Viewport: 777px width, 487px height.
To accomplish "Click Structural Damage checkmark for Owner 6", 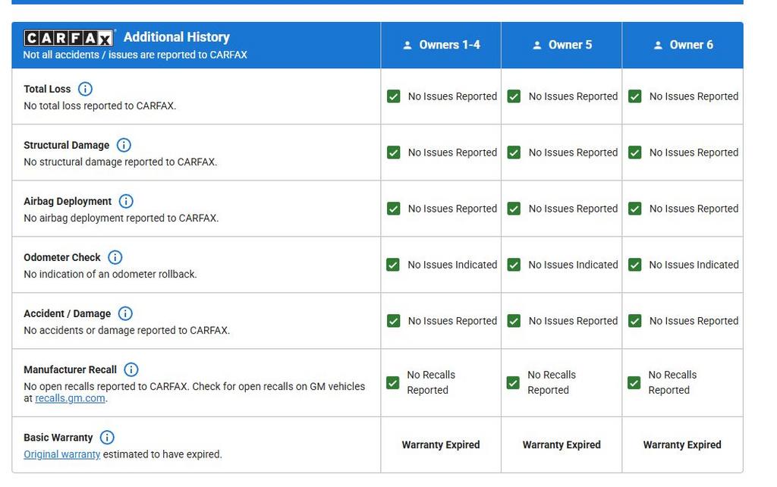I will [x=635, y=152].
